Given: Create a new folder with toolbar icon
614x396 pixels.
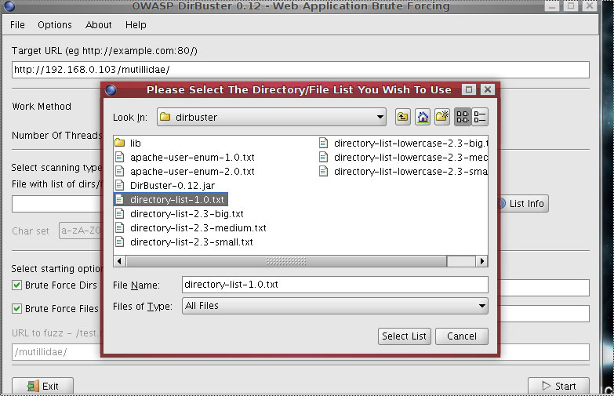Looking at the screenshot, I should (442, 117).
